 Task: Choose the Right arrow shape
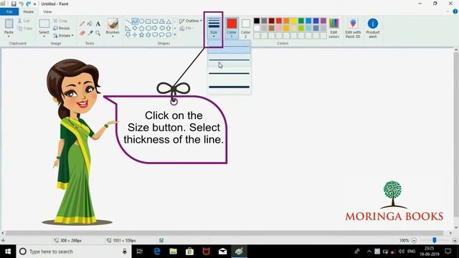(155, 29)
